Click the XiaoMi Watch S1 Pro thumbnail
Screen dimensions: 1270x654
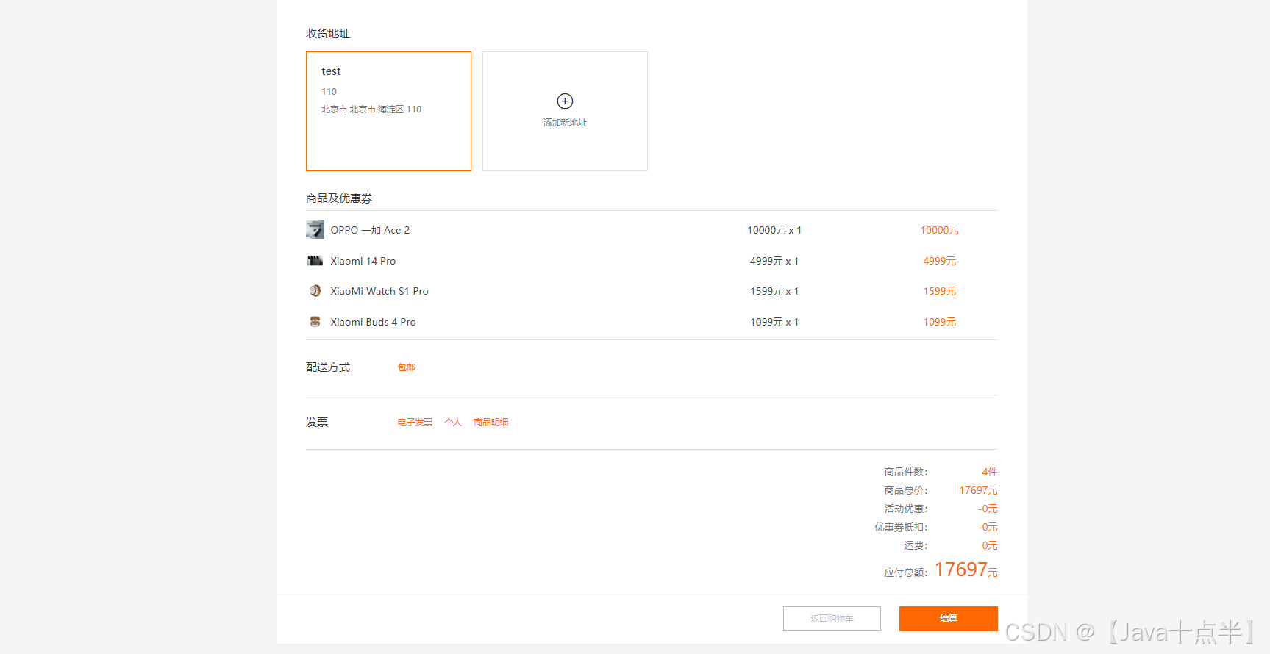coord(315,291)
